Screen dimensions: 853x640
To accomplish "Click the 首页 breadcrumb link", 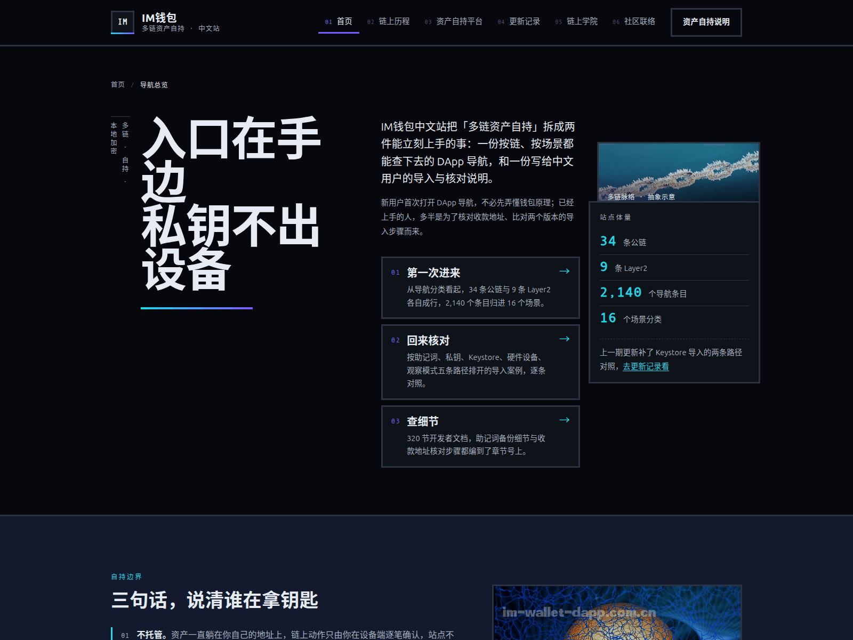I will coord(117,84).
